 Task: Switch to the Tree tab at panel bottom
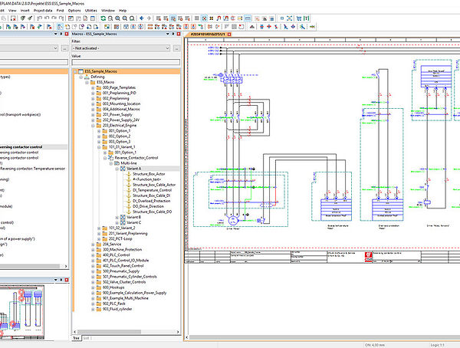[76, 337]
